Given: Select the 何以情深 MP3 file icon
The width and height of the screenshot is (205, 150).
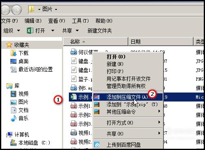Looking at the screenshot, I should [x=74, y=52].
